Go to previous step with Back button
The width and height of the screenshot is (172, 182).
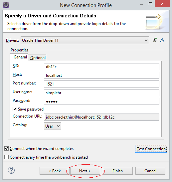click(x=55, y=171)
